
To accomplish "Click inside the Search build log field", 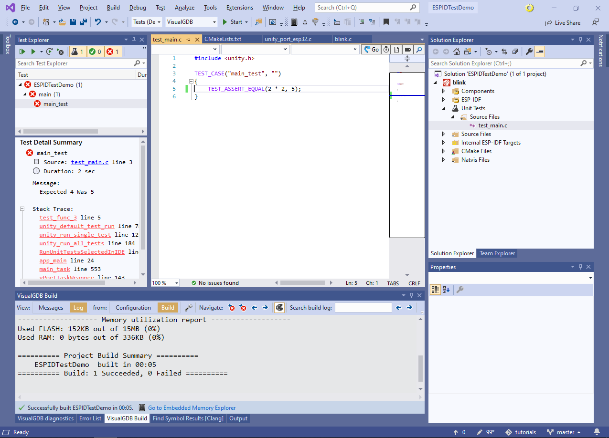I will (x=363, y=308).
